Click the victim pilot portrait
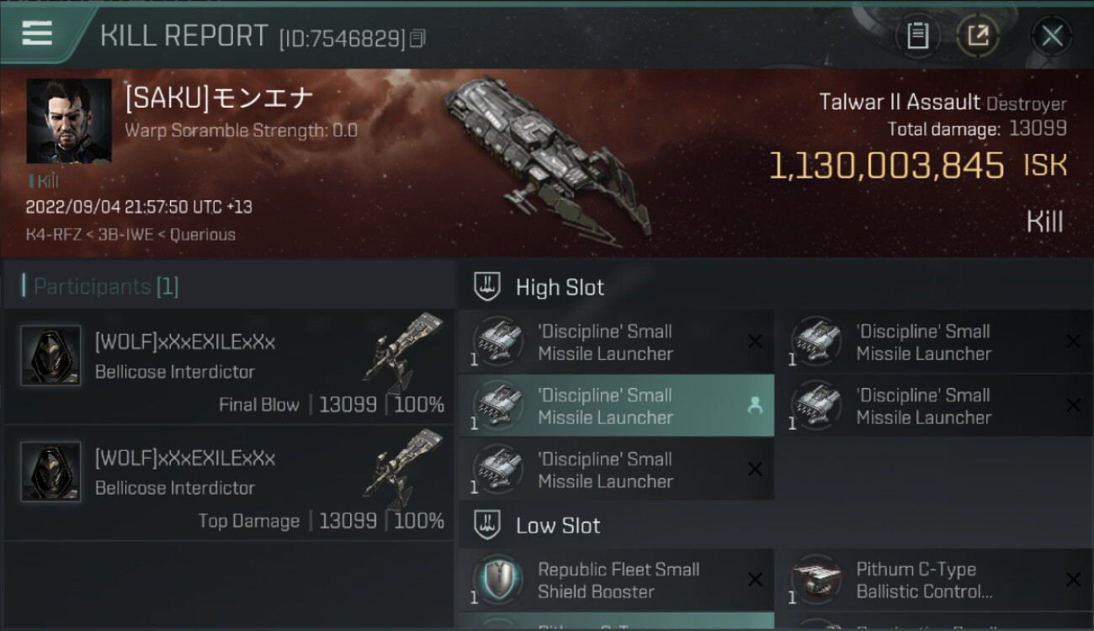 point(69,121)
